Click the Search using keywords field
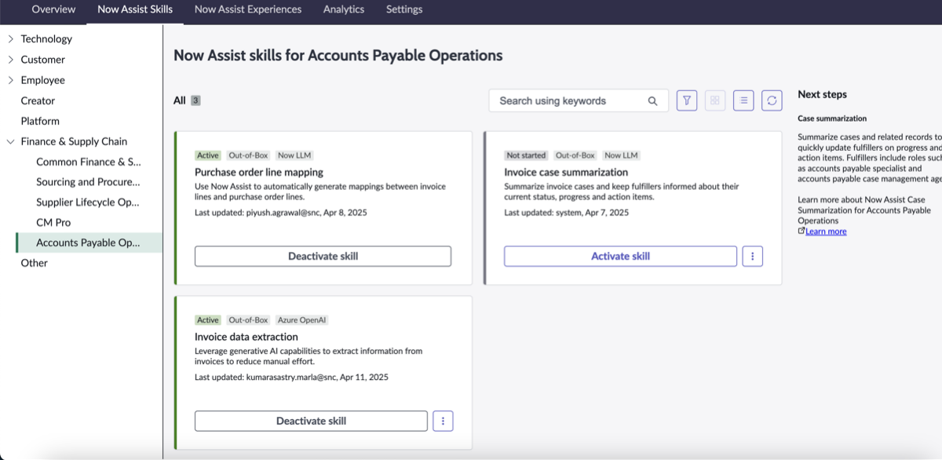 (x=579, y=100)
